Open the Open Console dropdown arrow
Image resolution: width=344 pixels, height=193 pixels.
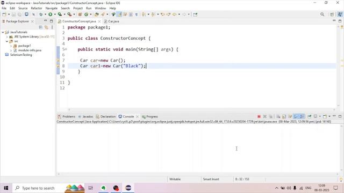pyautogui.click(x=329, y=117)
